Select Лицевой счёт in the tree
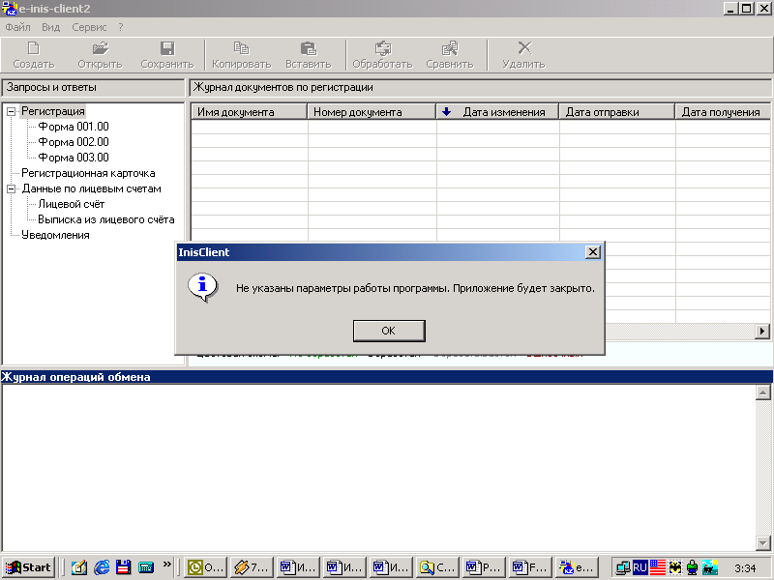 pyautogui.click(x=72, y=204)
